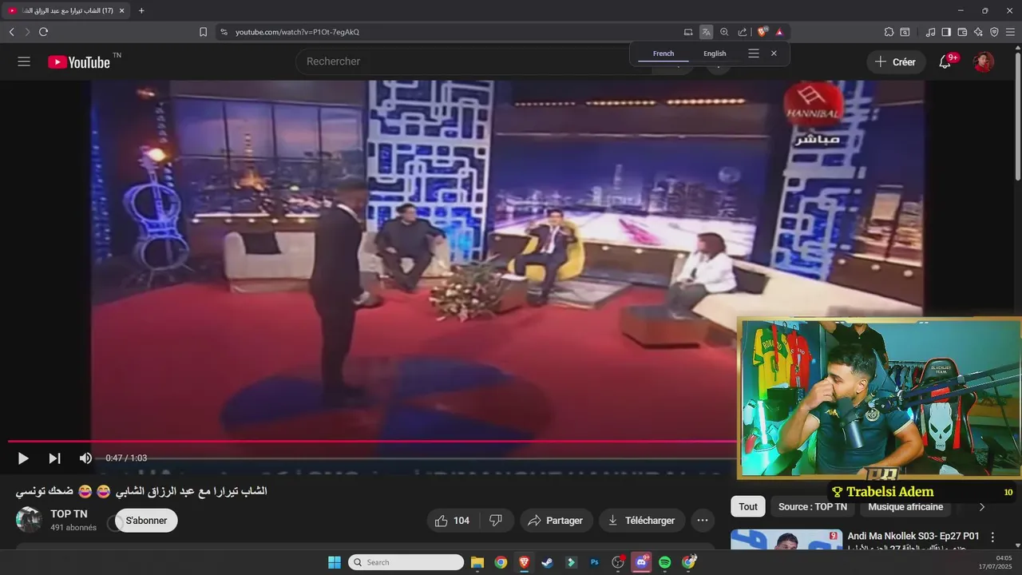Viewport: 1022px width, 575px height.
Task: Open options for Andi Ma Nkollek video
Action: (x=993, y=537)
